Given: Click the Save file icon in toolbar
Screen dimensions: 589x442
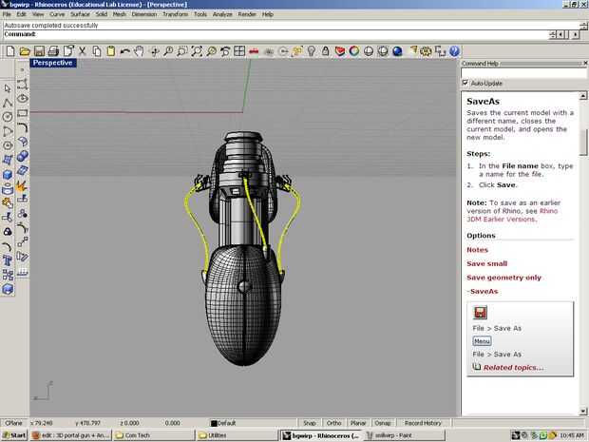Looking at the screenshot, I should pyautogui.click(x=40, y=51).
